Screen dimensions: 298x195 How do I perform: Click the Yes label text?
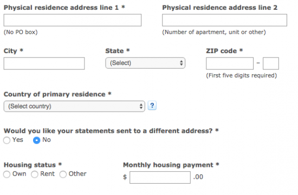(18, 140)
